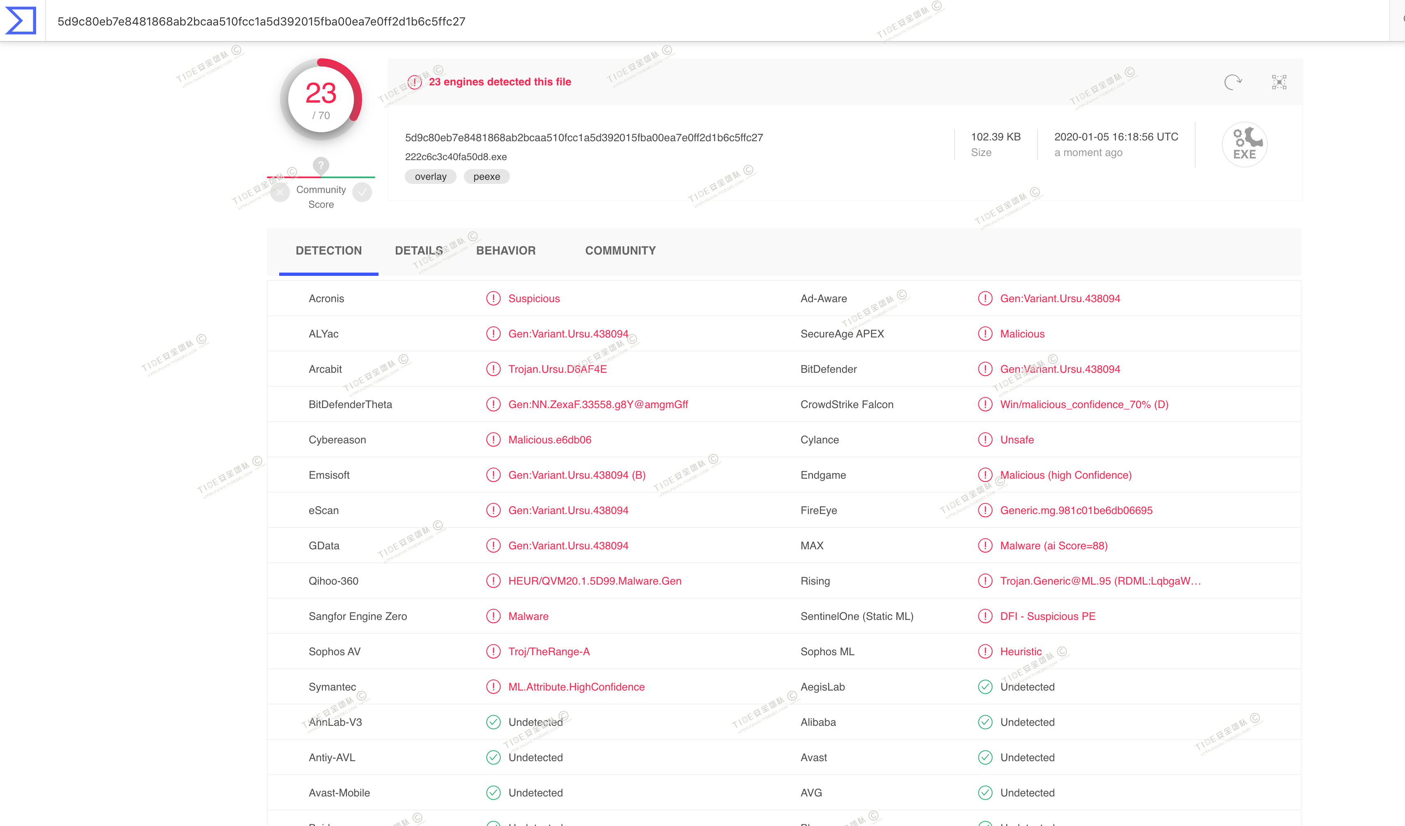
Task: Select the DETECTION tab
Action: pos(328,251)
